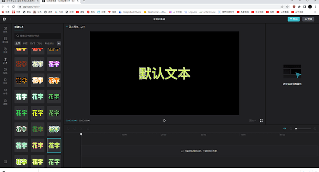Open the LingoAce bookmark

[190, 12]
